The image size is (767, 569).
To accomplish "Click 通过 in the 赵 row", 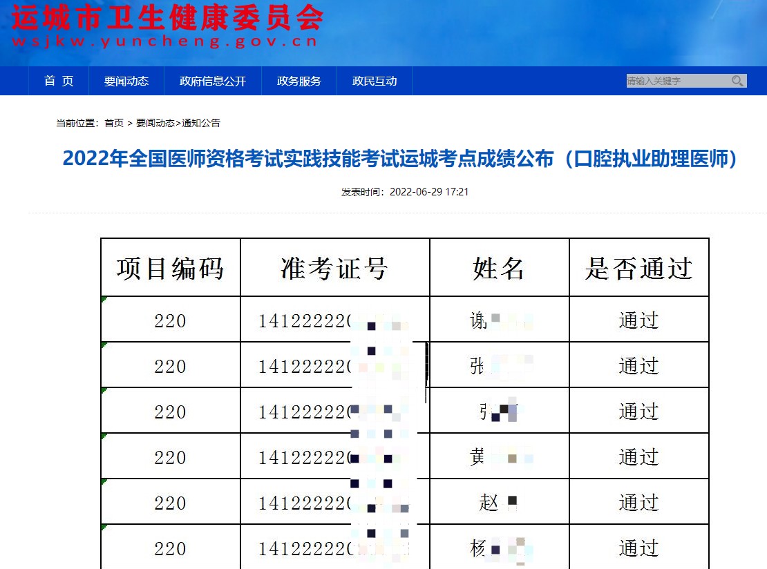I will tap(638, 502).
